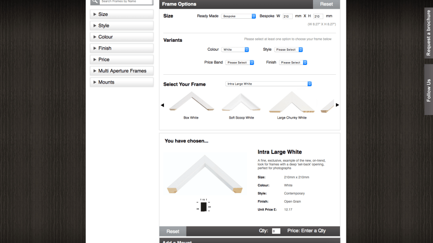The image size is (433, 243).
Task: Expand the Multi Aperture Frames section
Action: 122,71
